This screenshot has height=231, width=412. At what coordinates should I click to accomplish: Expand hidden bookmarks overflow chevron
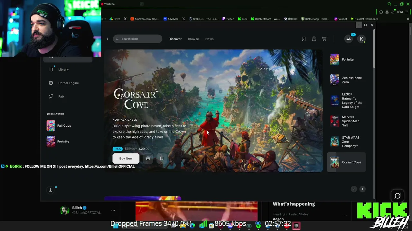coord(408,19)
